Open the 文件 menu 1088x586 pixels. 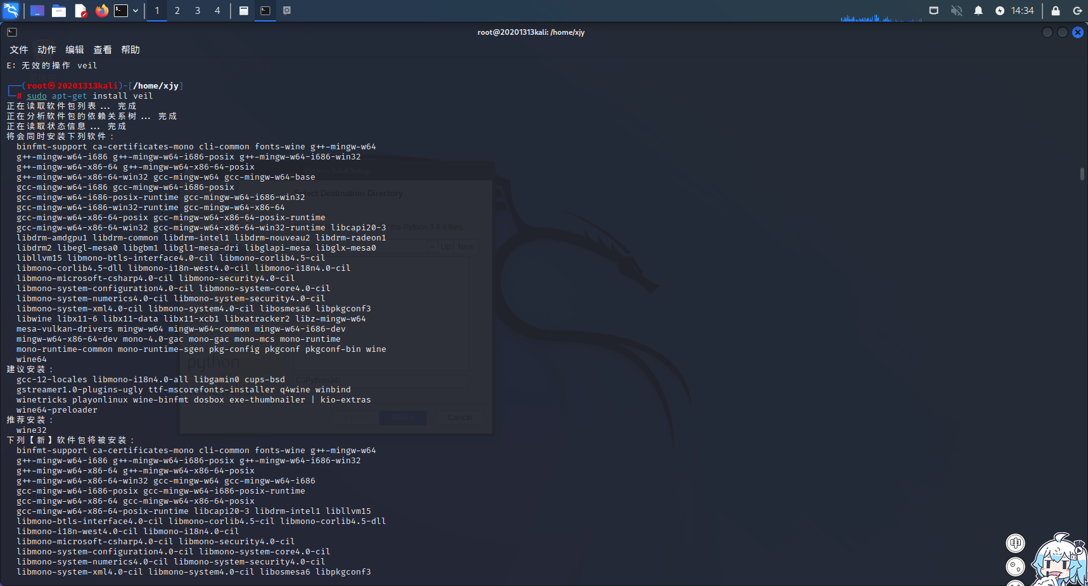pyautogui.click(x=19, y=50)
